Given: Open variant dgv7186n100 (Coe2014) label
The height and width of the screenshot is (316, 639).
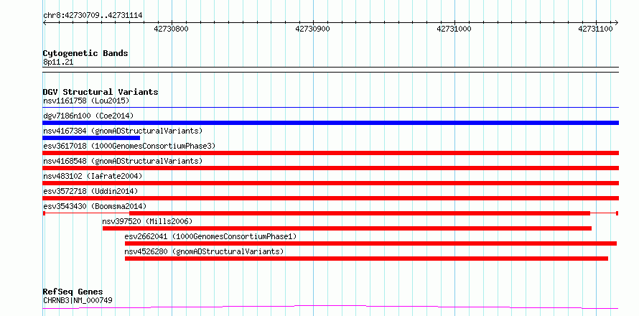Looking at the screenshot, I should (x=88, y=116).
